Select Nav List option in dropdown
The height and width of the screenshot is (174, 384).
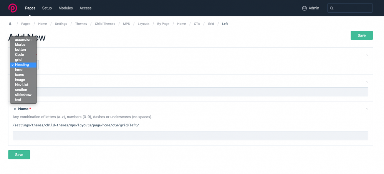[23, 85]
